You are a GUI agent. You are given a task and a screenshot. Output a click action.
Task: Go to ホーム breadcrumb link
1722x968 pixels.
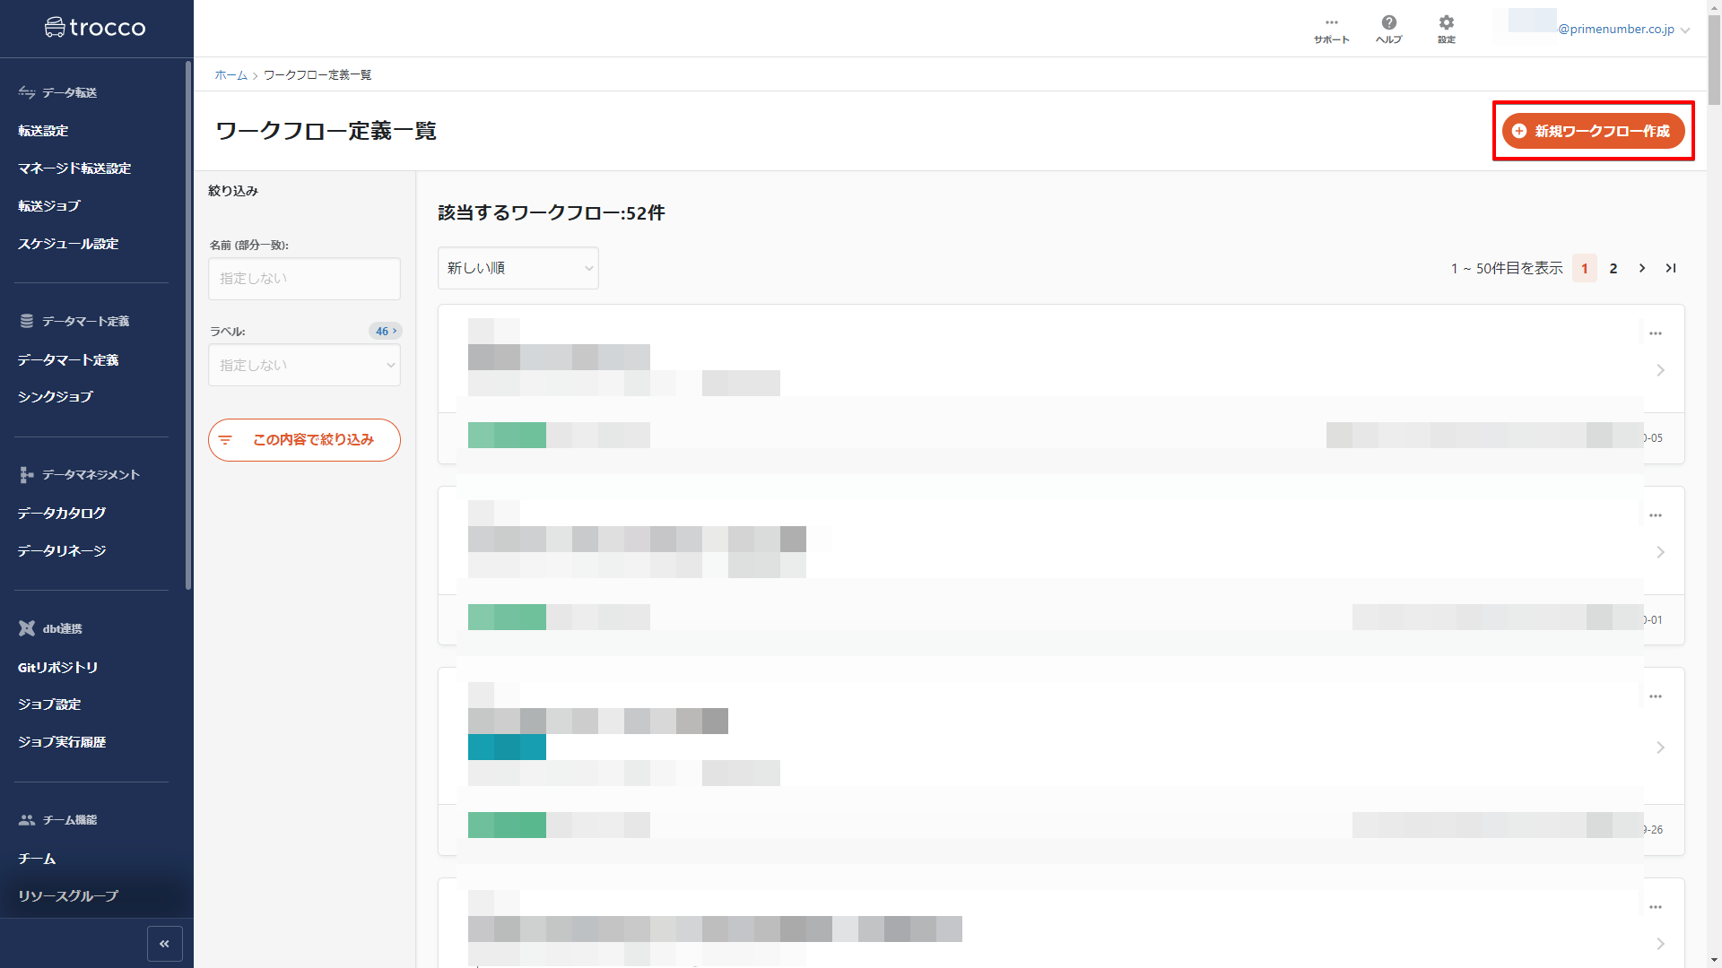pyautogui.click(x=230, y=75)
